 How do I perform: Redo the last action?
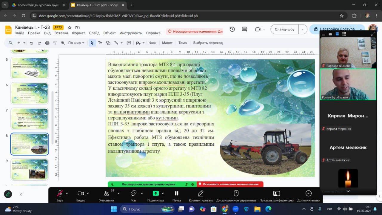[x=39, y=43]
